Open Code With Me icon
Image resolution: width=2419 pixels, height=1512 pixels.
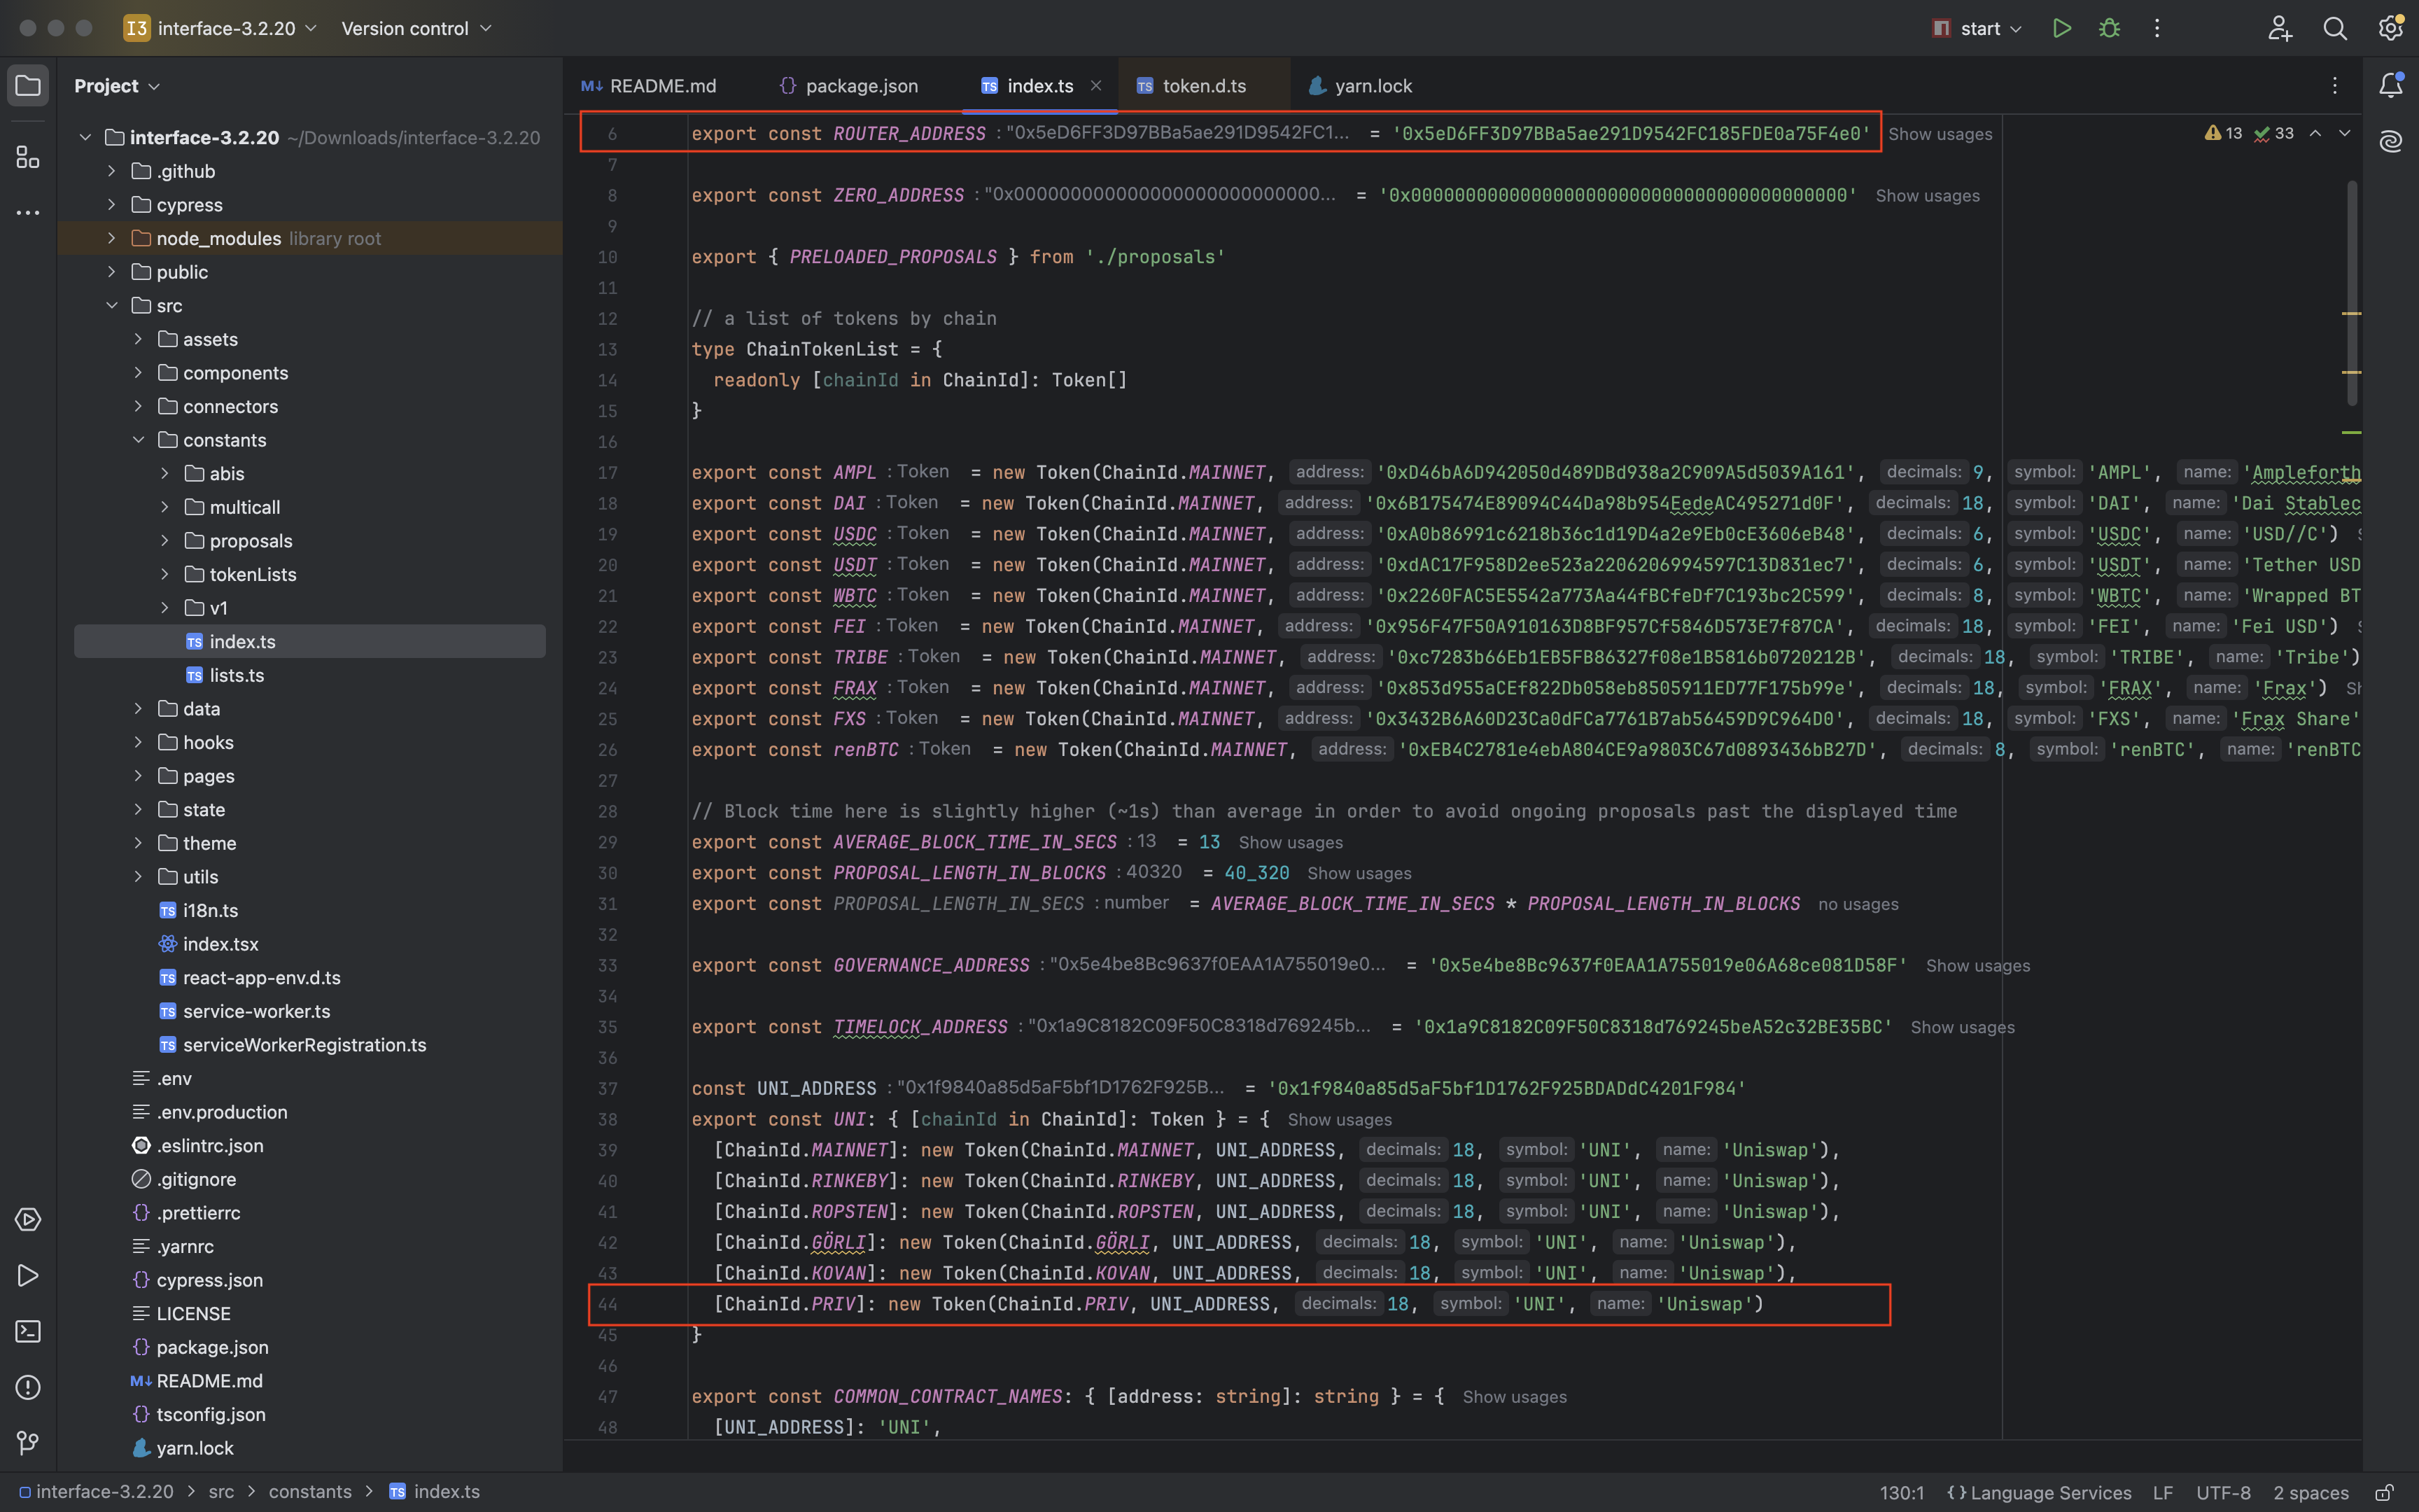(x=2279, y=28)
